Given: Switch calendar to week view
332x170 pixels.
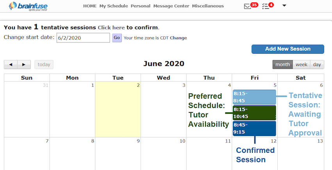Looking at the screenshot, I should click(x=301, y=65).
